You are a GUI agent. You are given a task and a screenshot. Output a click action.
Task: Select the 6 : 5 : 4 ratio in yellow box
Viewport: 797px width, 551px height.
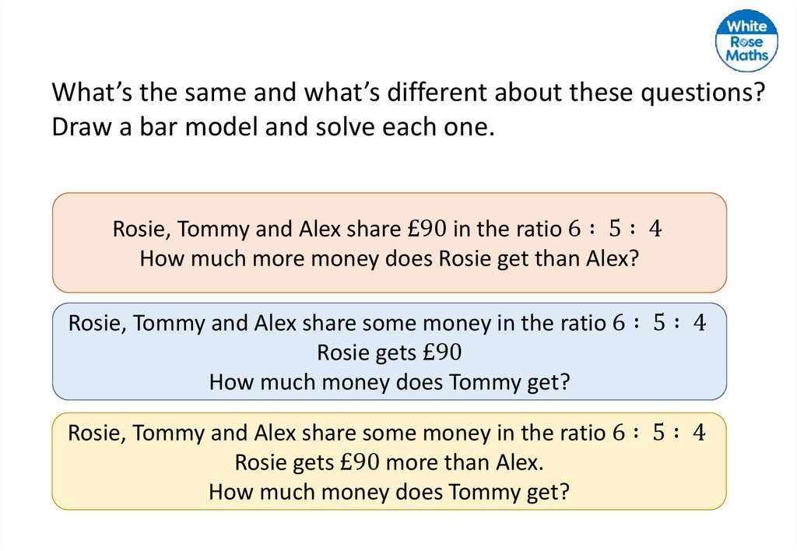(659, 433)
